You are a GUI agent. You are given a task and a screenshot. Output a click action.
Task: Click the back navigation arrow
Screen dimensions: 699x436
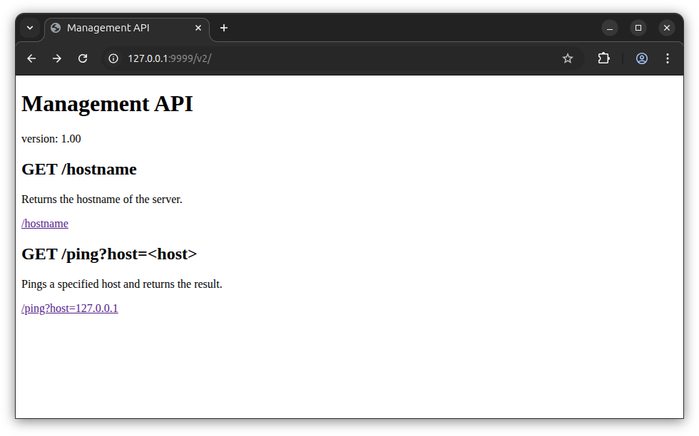click(x=31, y=58)
